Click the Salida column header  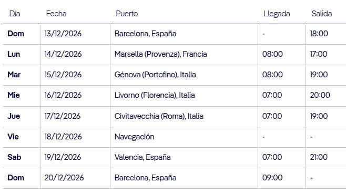322,14
